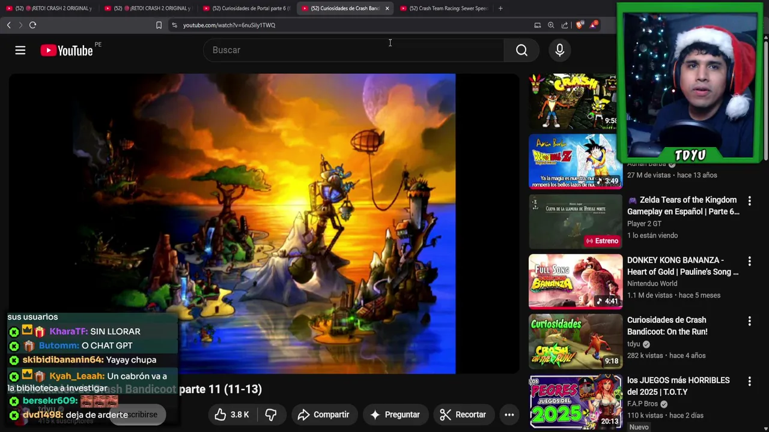Image resolution: width=769 pixels, height=432 pixels.
Task: Bookmark this page in the toolbar
Action: 159,25
